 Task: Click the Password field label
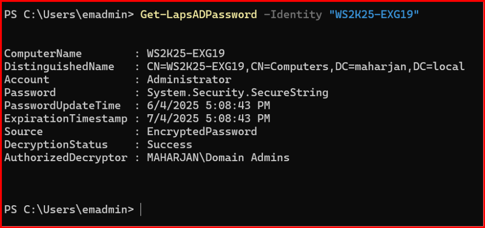[x=30, y=92]
